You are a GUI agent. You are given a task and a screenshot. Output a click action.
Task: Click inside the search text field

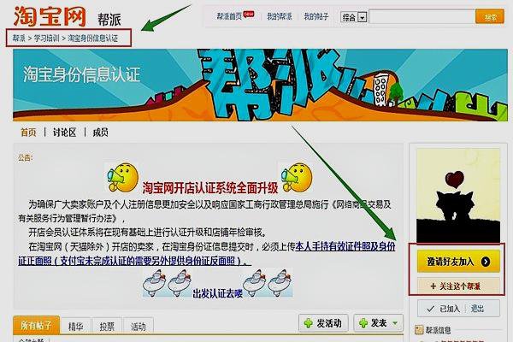pos(422,16)
